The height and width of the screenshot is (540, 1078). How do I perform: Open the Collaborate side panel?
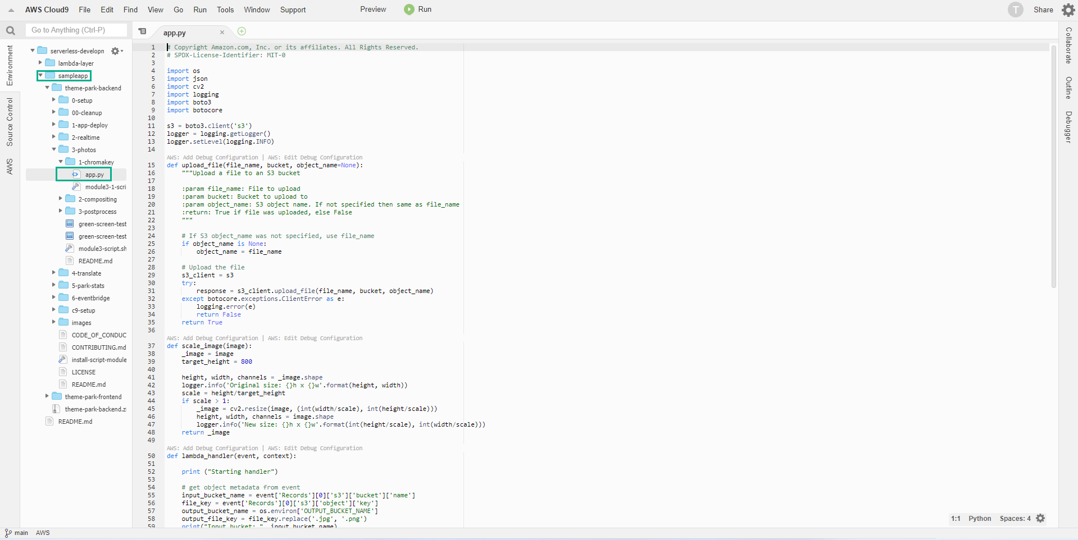point(1068,45)
